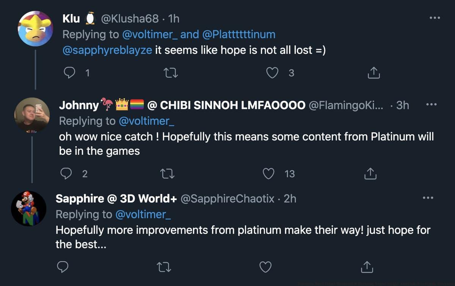This screenshot has height=286, width=455.
Task: View Johnny's selfie profile picture
Action: coord(32,115)
